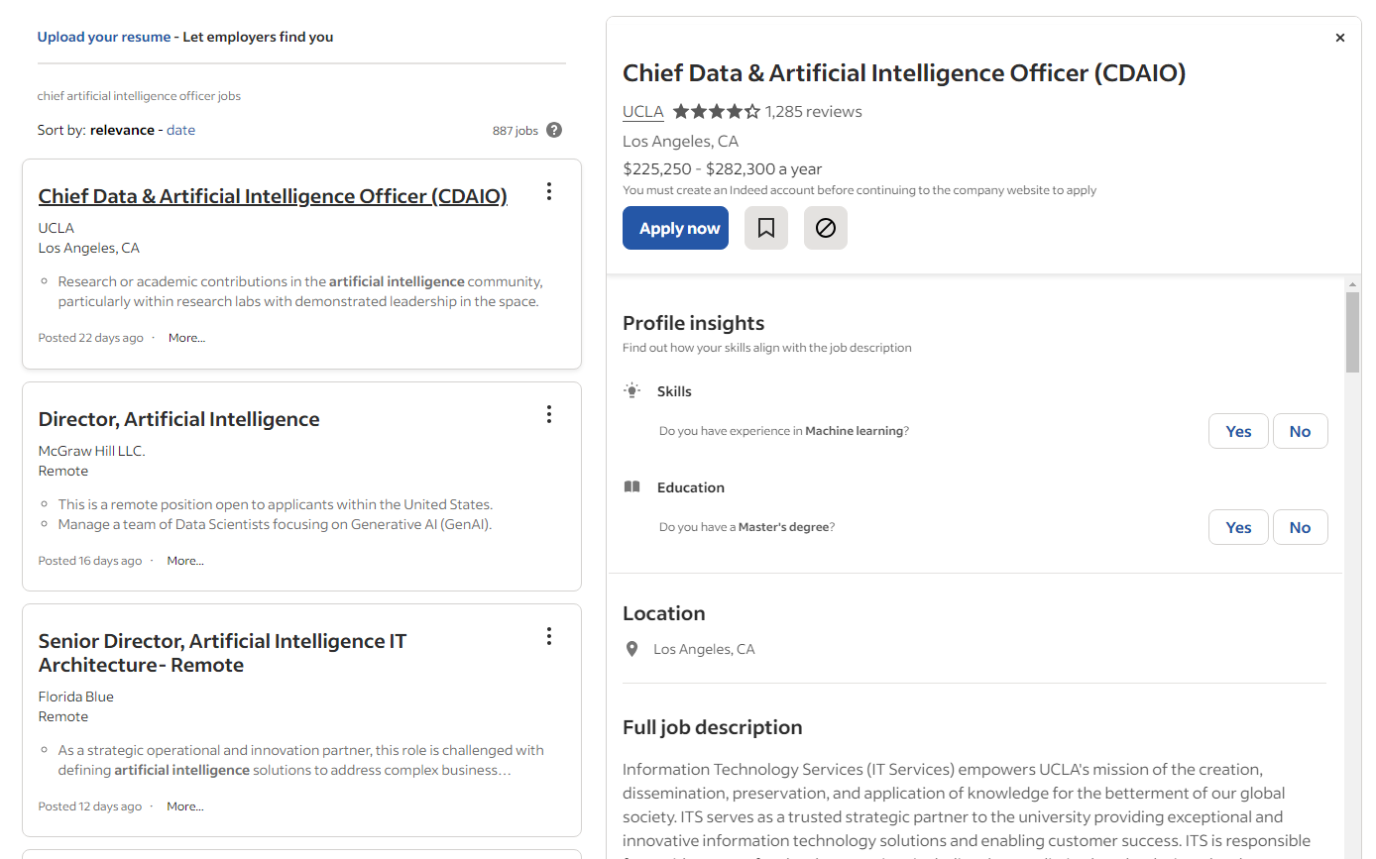Open the Upload your resume link
1376x859 pixels.
point(104,37)
